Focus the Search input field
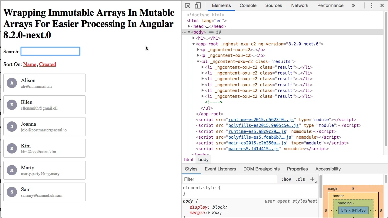Screen dimensions: 388x218 point(50,51)
